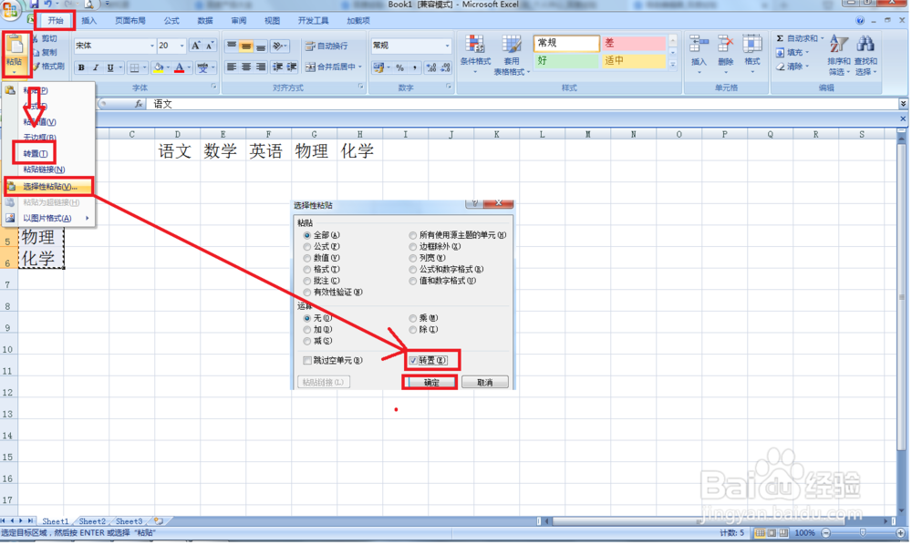Click 取消 button in Paste Special dialog
Image resolution: width=912 pixels, height=545 pixels.
point(484,382)
